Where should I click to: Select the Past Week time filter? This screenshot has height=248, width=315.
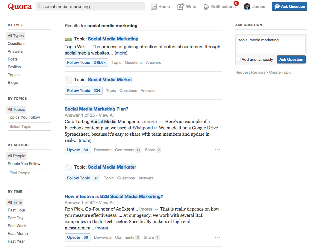(x=17, y=226)
